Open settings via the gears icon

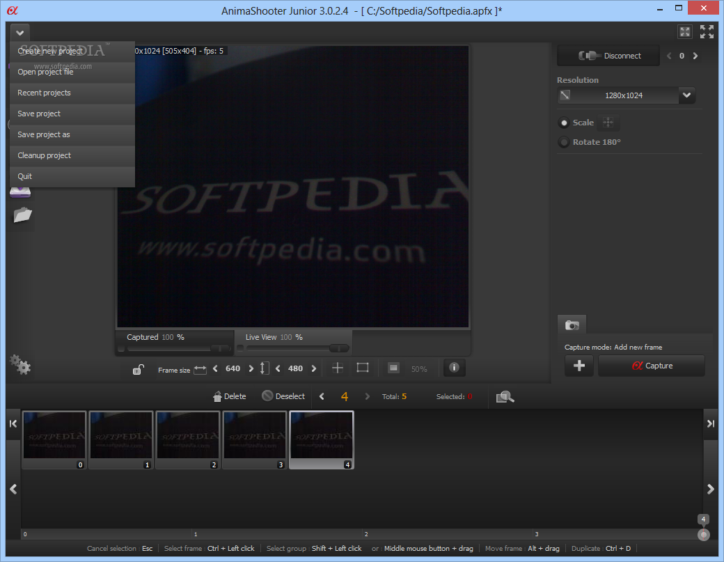tap(20, 365)
